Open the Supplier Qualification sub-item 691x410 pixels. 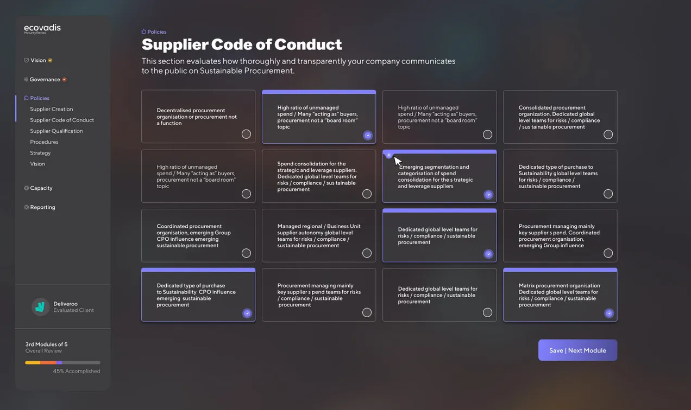(56, 131)
